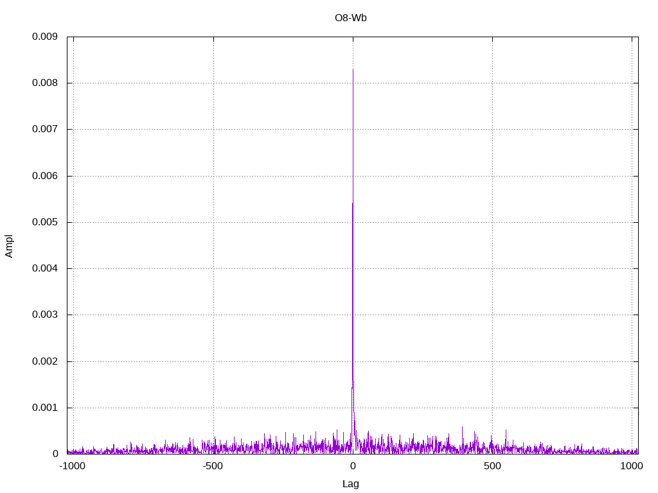Viewport: 658px width, 493px height.
Task: Click the tip of the central correlation peak
Action: pos(353,69)
